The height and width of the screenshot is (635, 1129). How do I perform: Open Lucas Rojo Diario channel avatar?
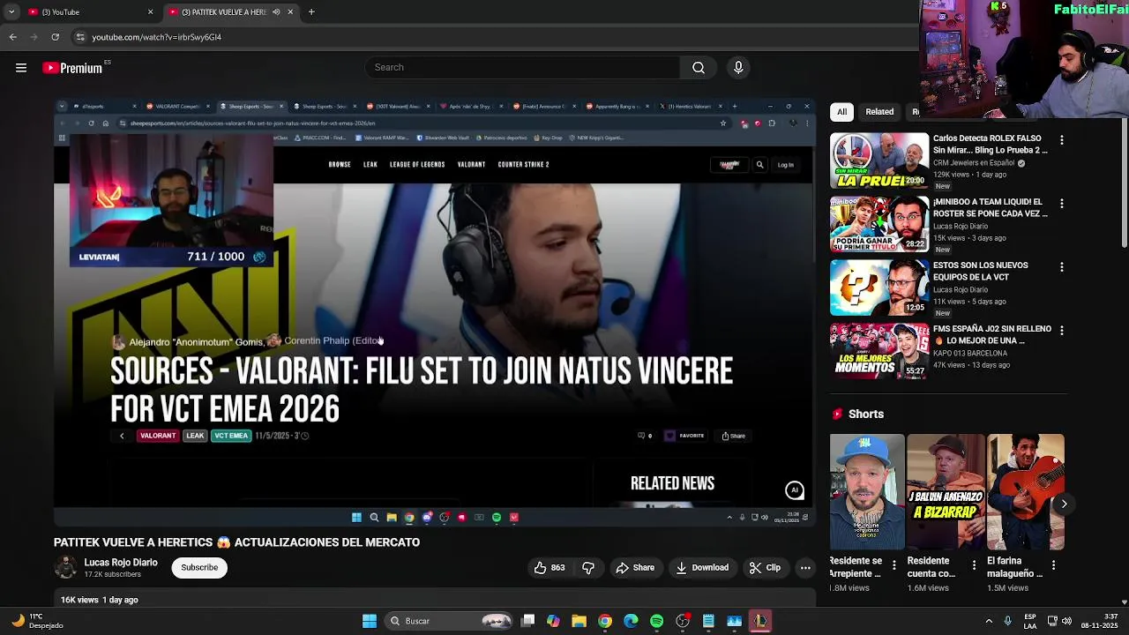(66, 568)
